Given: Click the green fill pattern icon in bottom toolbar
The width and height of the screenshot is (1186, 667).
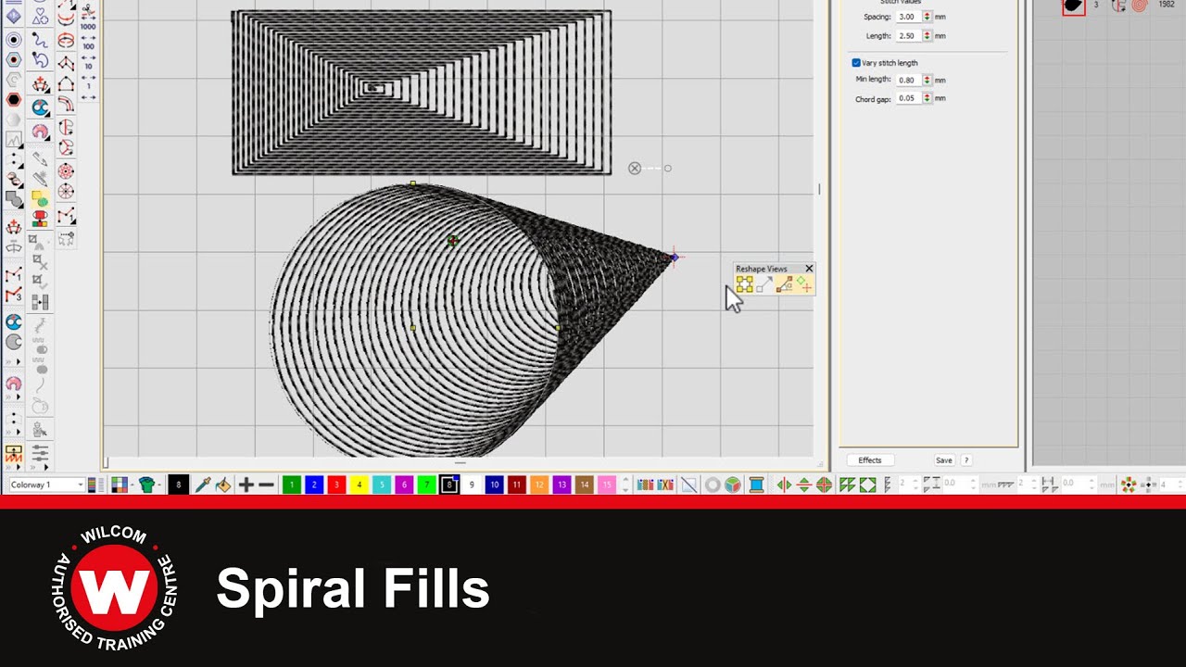Looking at the screenshot, I should coord(847,485).
